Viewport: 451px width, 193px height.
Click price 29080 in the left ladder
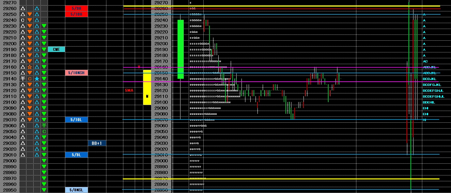point(9,114)
